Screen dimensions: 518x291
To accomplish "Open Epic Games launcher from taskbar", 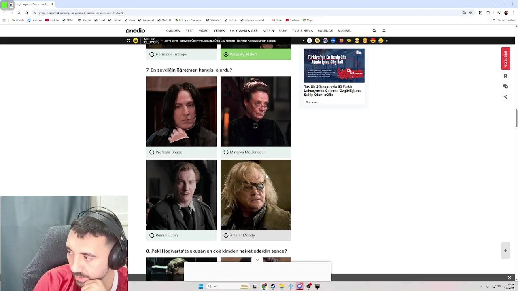I will 318,286.
